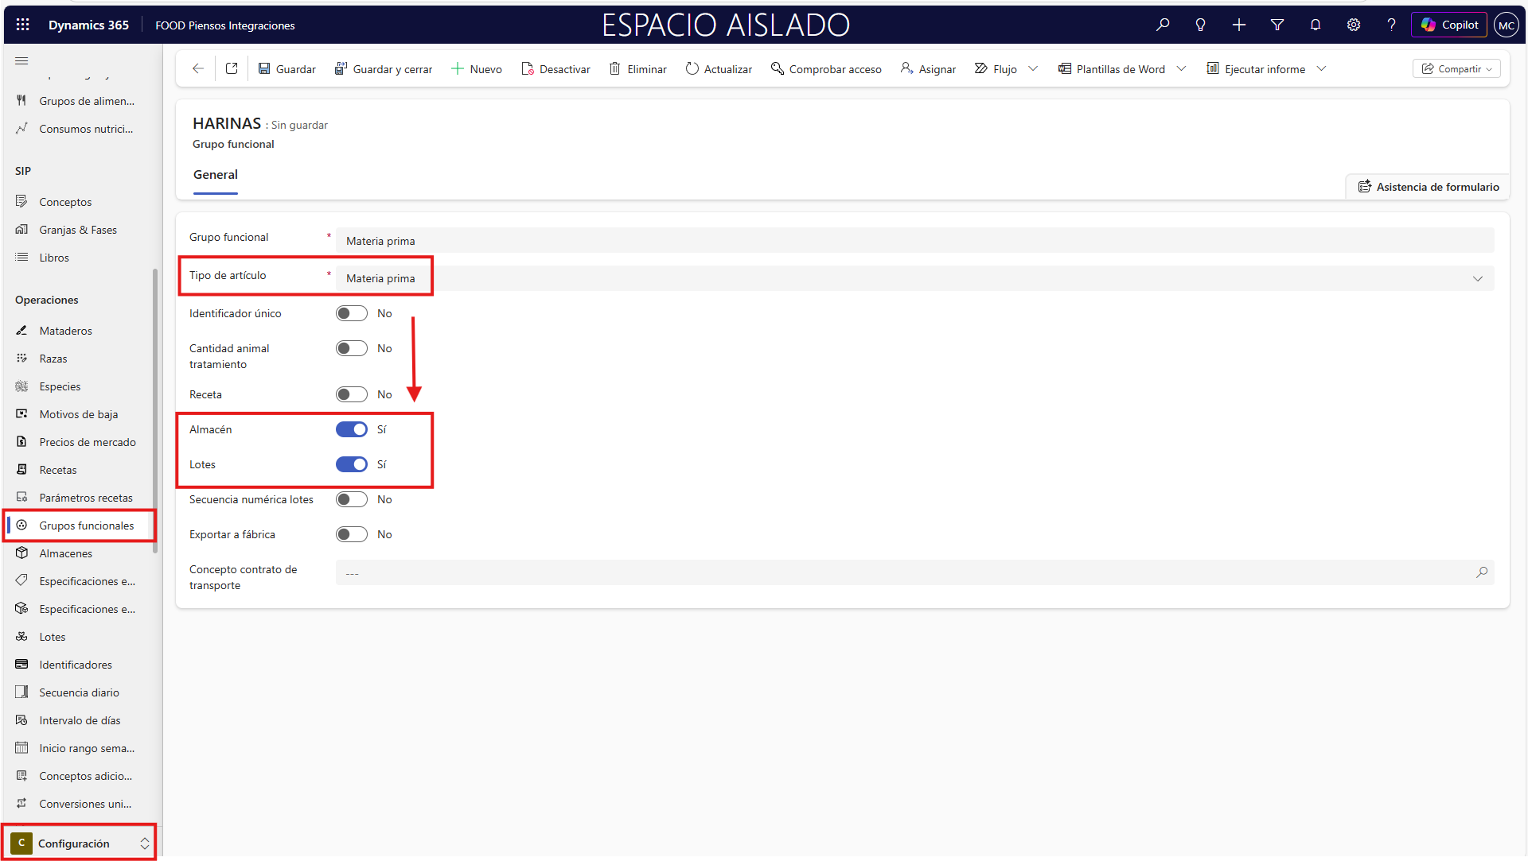
Task: Enable Exportar a fábrica toggle
Action: coord(351,534)
